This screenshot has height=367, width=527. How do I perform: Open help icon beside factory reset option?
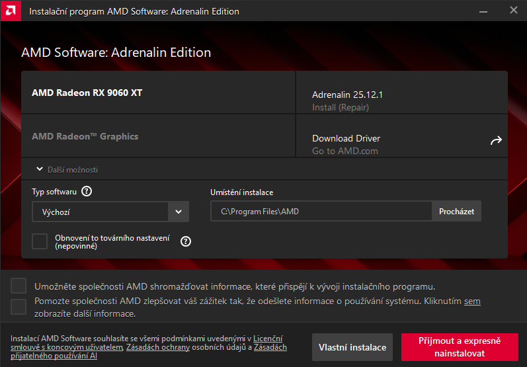tap(186, 241)
